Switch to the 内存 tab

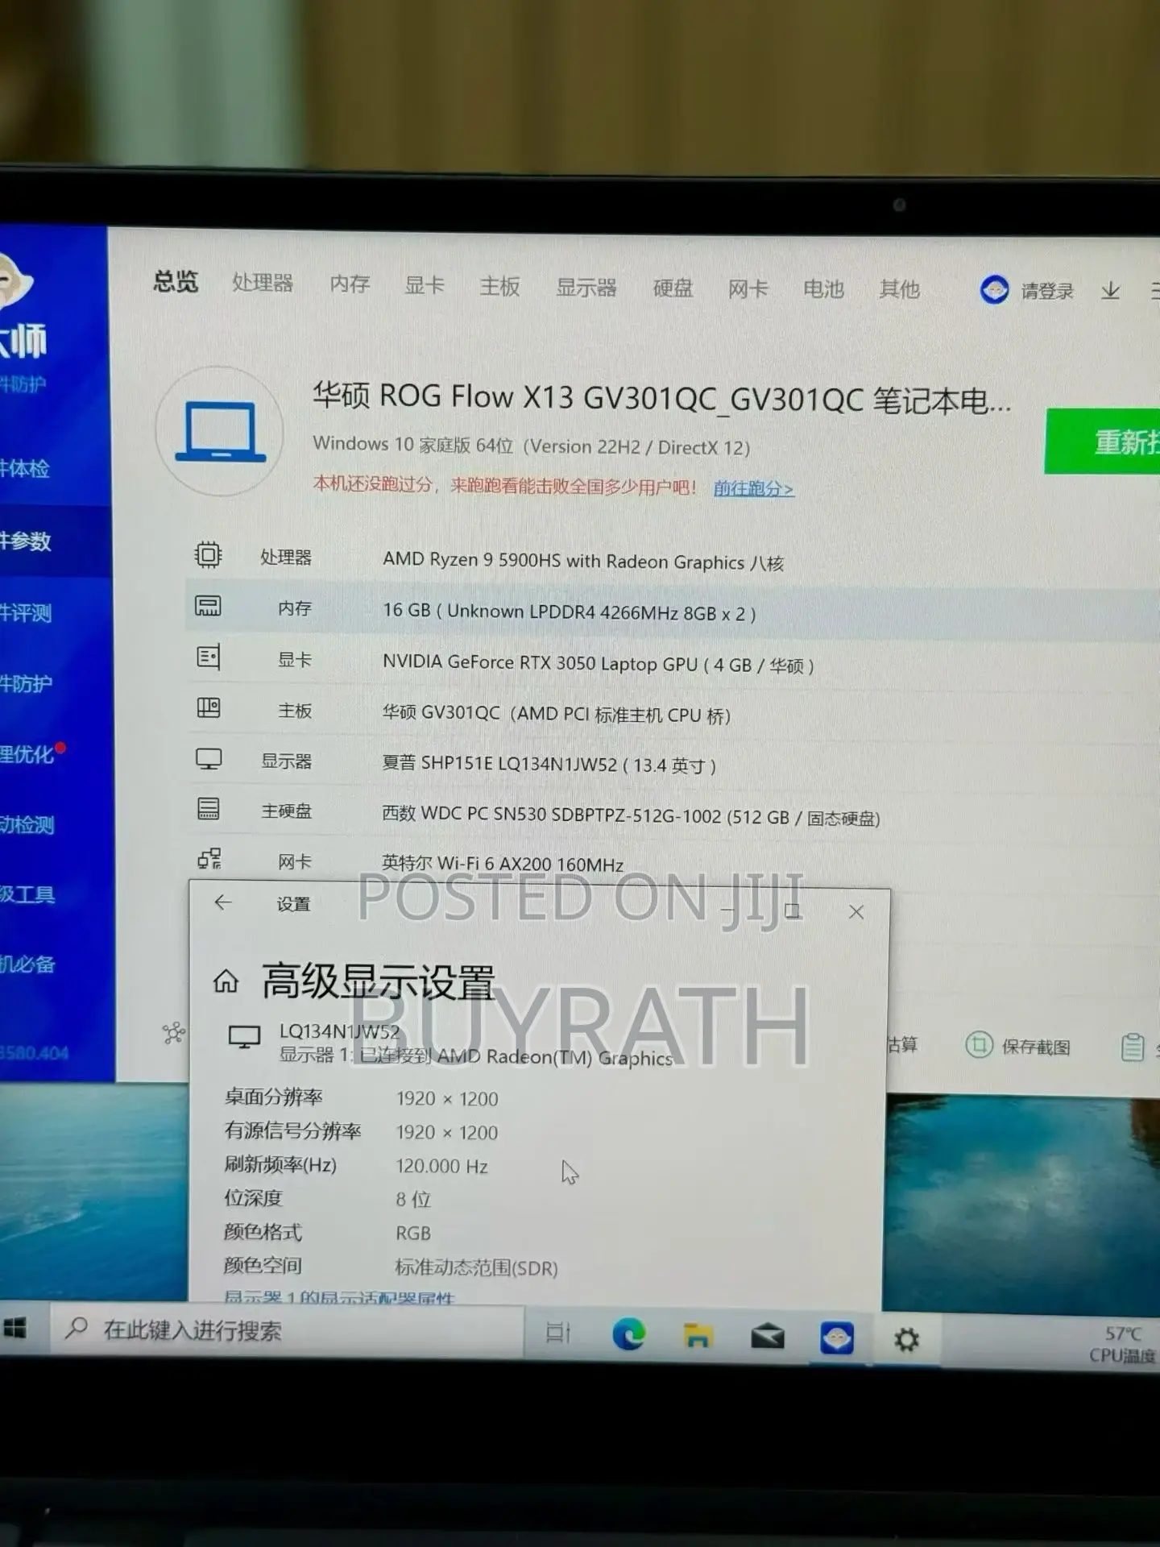(350, 284)
